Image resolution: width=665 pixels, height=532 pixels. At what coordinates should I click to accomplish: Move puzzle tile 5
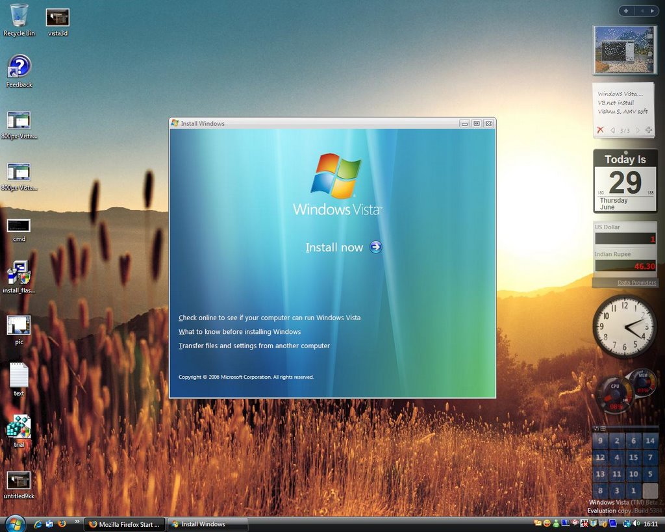[650, 474]
